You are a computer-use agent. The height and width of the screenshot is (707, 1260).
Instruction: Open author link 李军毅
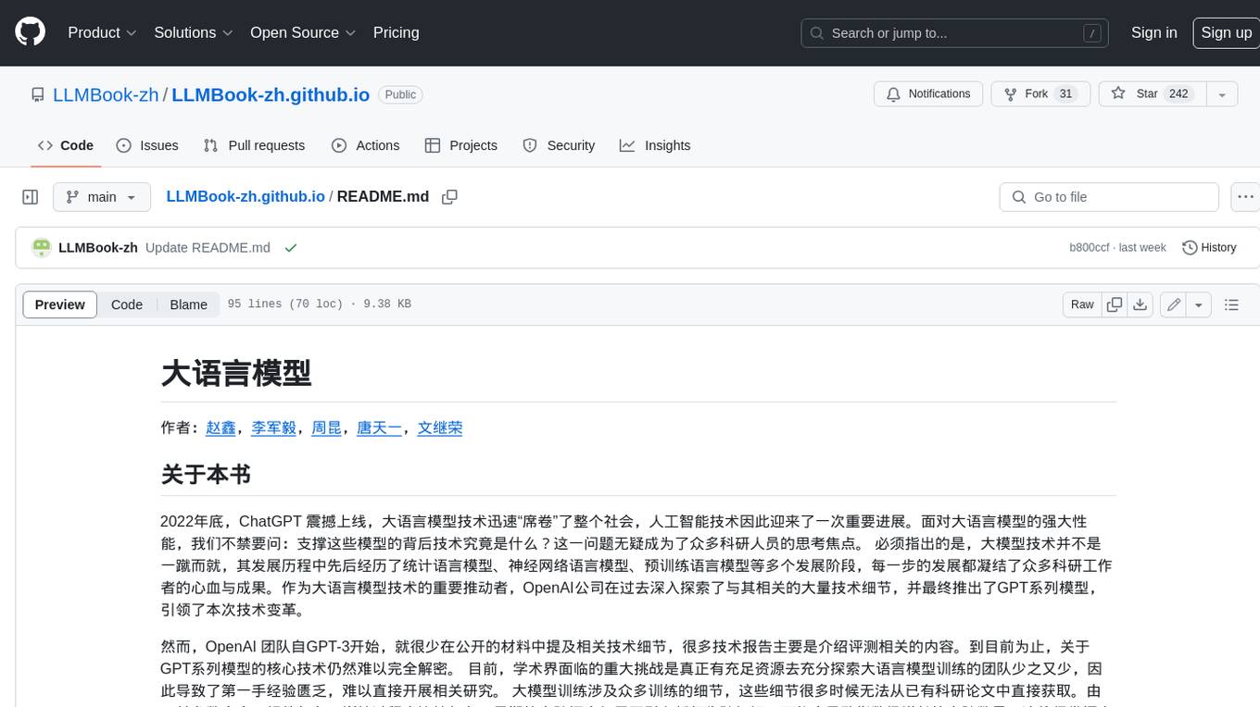(275, 428)
